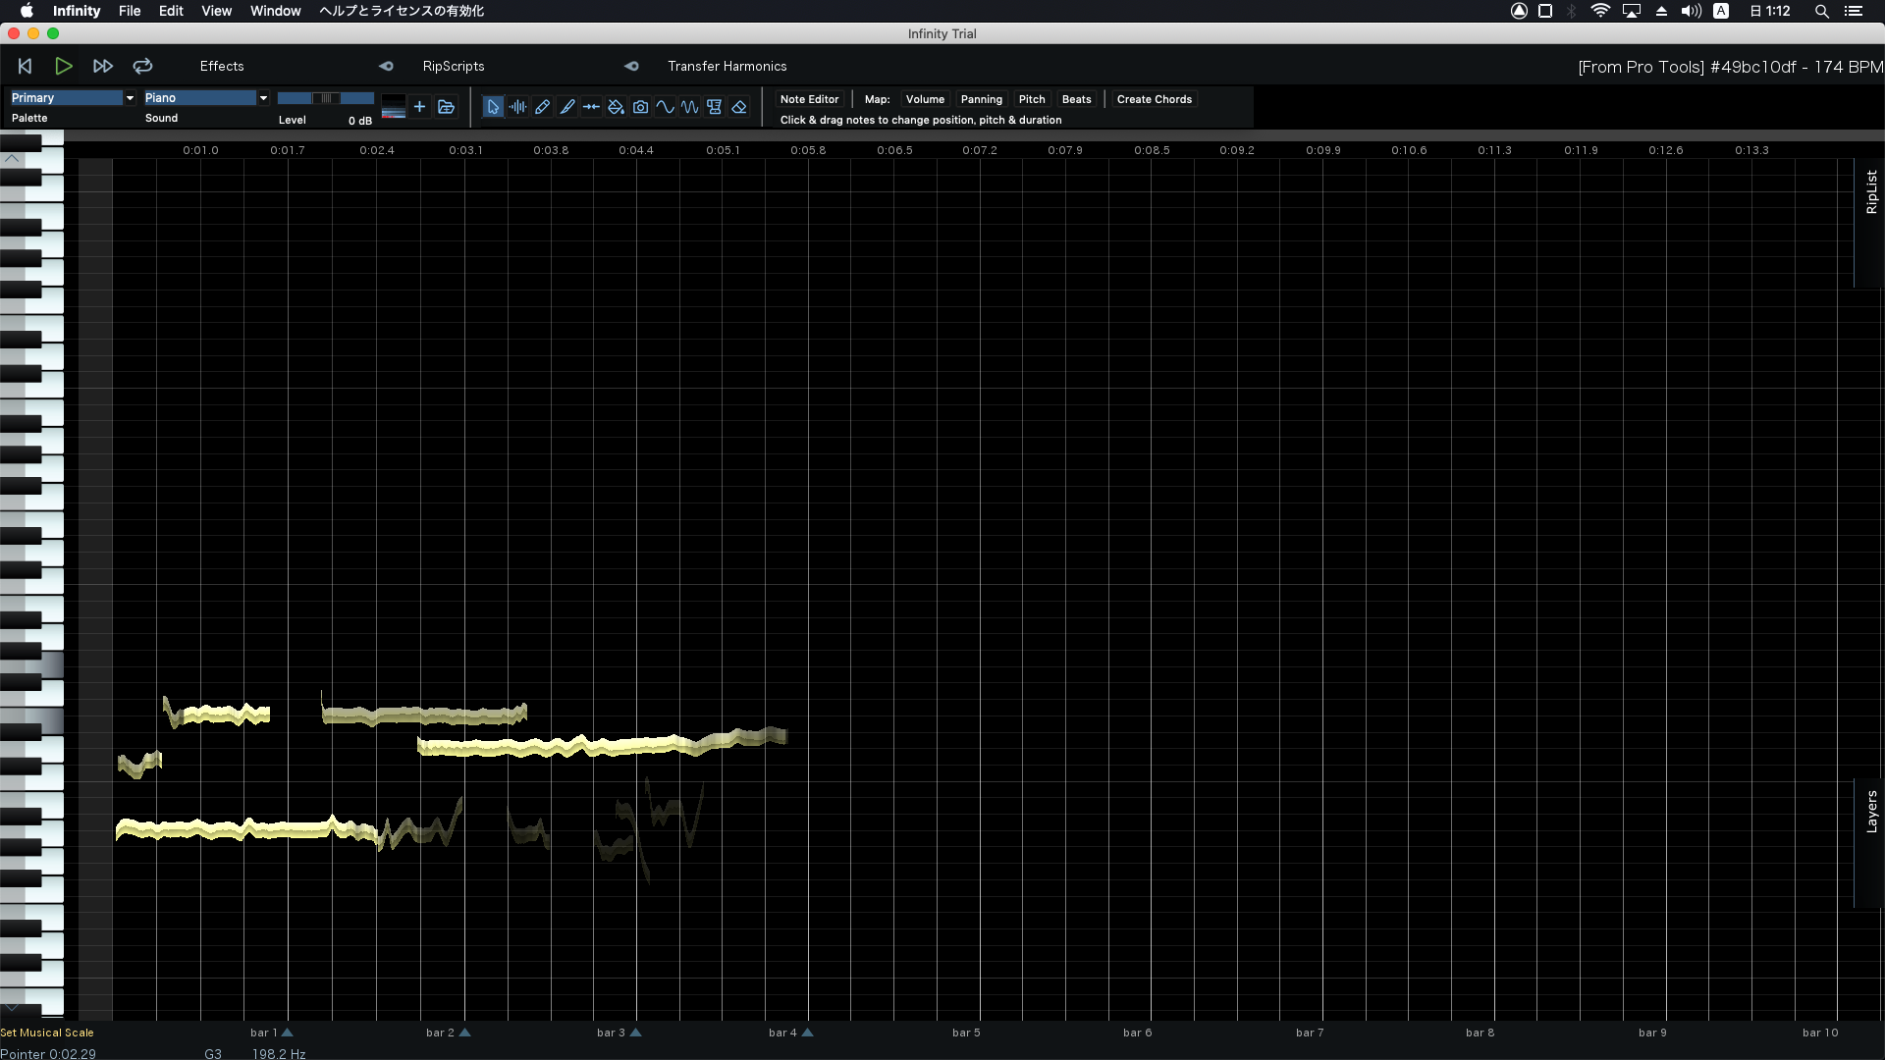Toggle loop playback
The image size is (1885, 1060).
[142, 66]
